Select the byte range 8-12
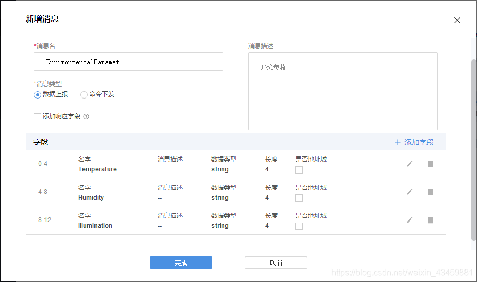The height and width of the screenshot is (282, 477). [44, 219]
